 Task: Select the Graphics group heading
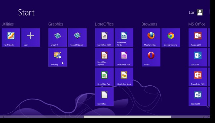click(x=56, y=24)
